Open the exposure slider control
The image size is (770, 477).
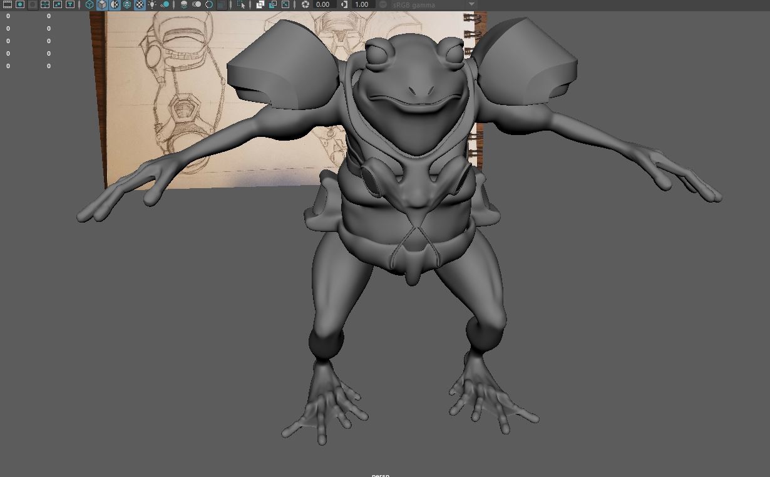[x=306, y=4]
